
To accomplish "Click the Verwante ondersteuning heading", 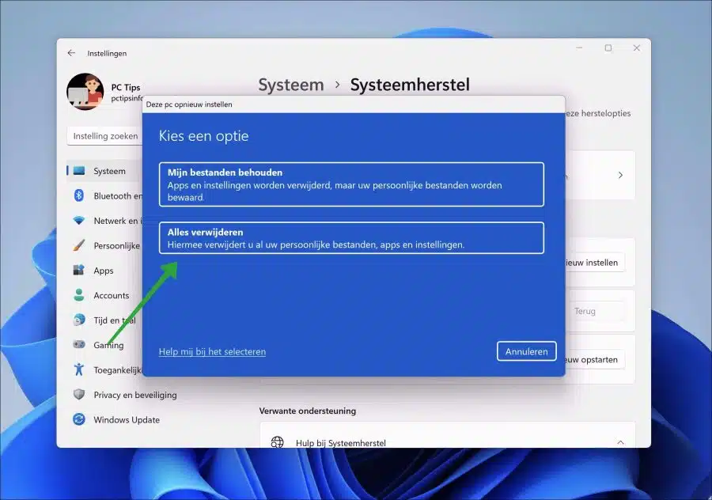I will point(308,411).
